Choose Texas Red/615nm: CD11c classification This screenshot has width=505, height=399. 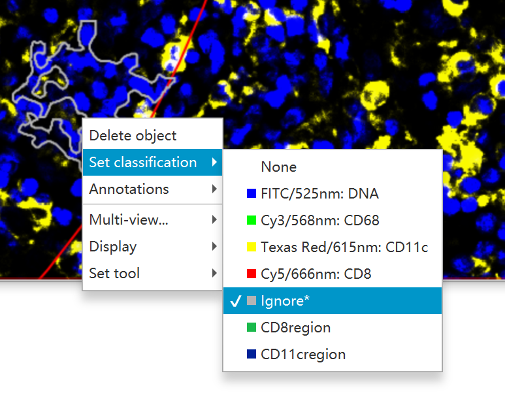tap(344, 247)
